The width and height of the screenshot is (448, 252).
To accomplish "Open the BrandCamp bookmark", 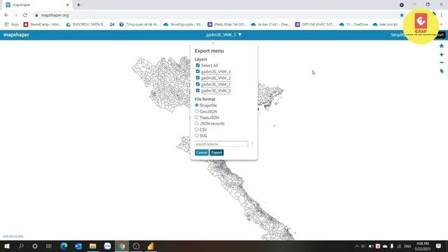I will 42,24.
